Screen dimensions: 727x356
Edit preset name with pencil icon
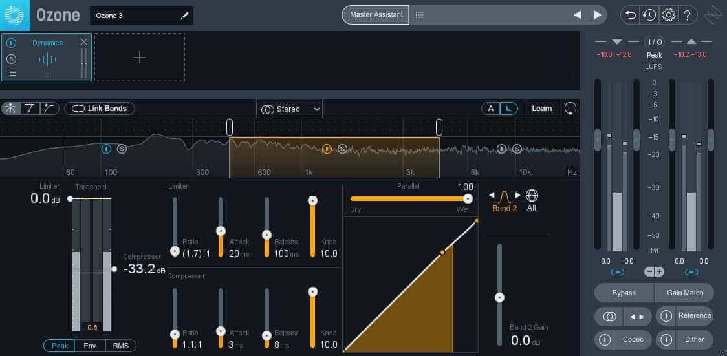[184, 16]
